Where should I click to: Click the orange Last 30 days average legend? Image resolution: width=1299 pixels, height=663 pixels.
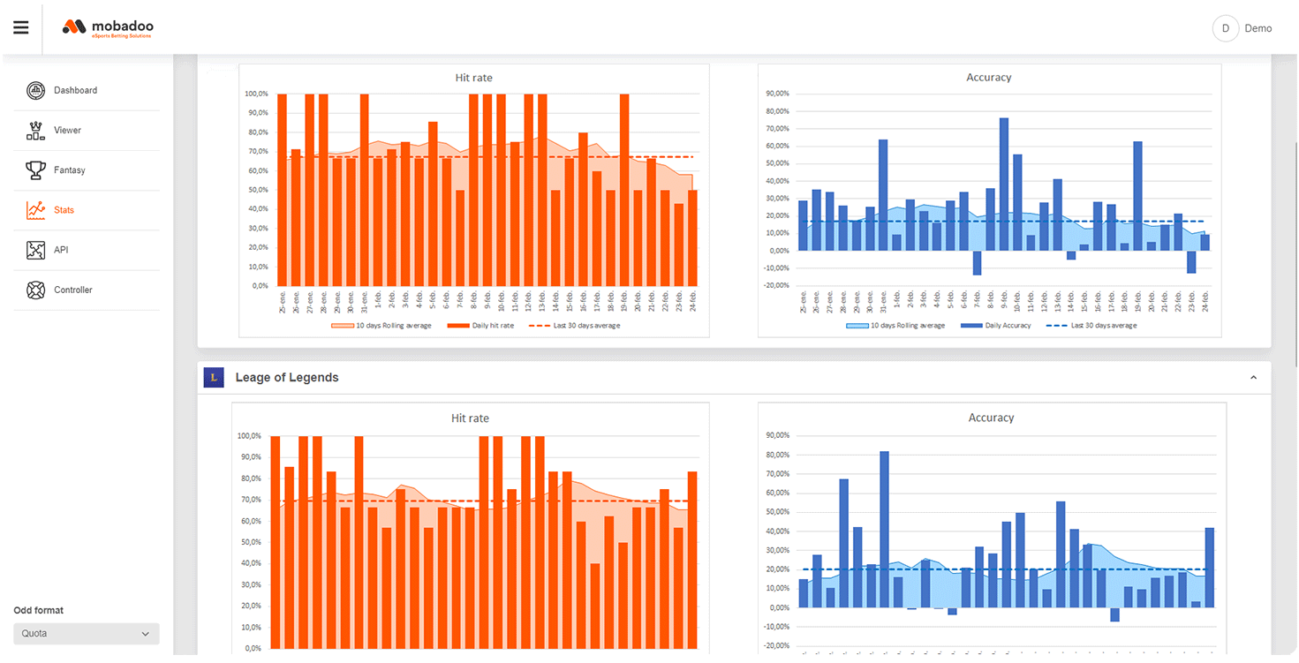(x=575, y=326)
